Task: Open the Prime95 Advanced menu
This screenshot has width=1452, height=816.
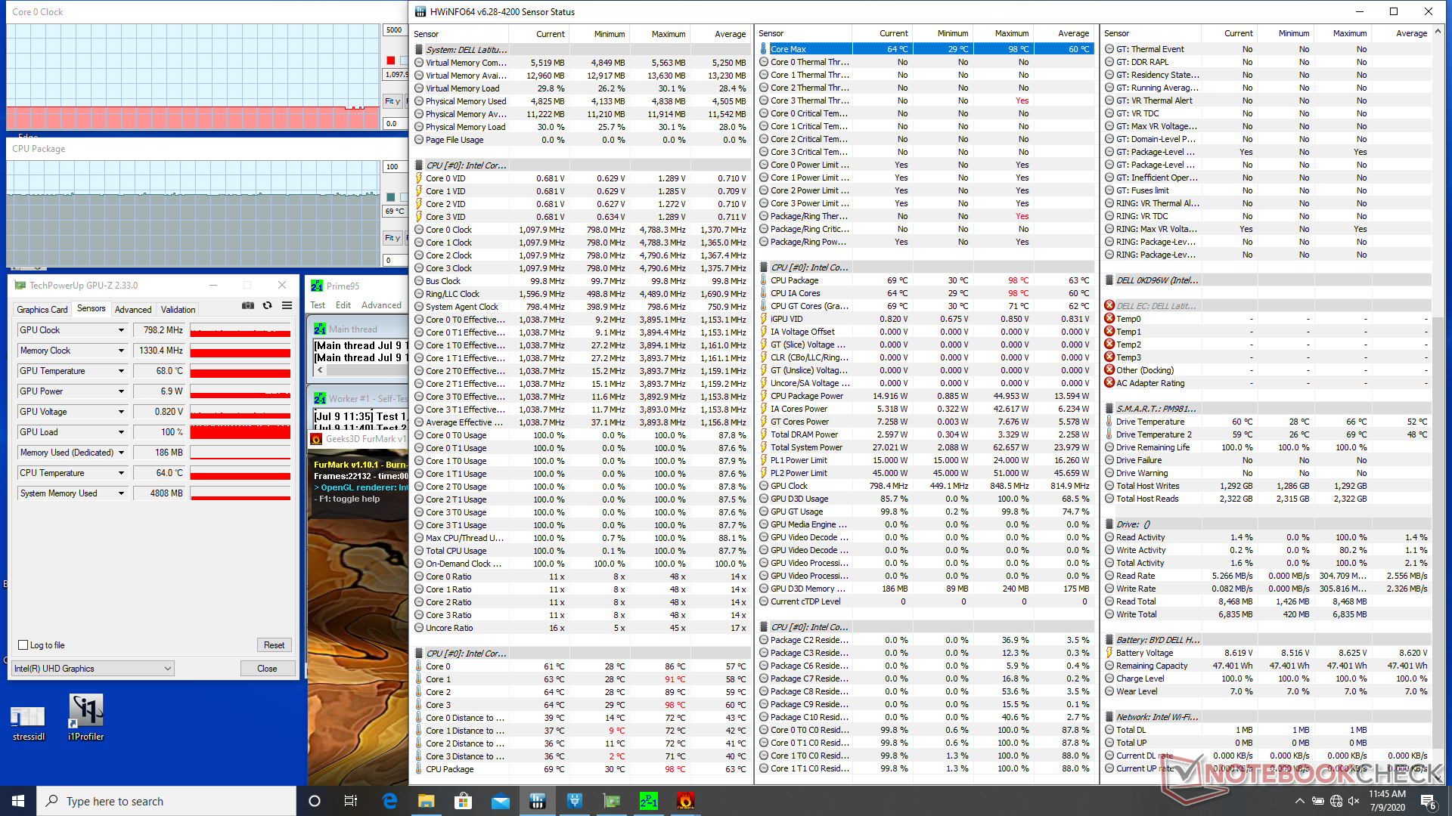Action: click(381, 305)
